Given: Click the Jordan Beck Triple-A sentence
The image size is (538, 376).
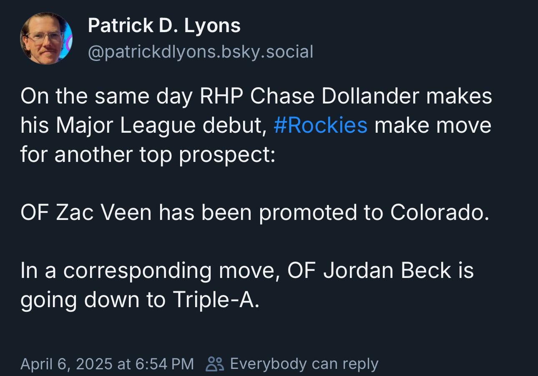Looking at the screenshot, I should pyautogui.click(x=247, y=284).
